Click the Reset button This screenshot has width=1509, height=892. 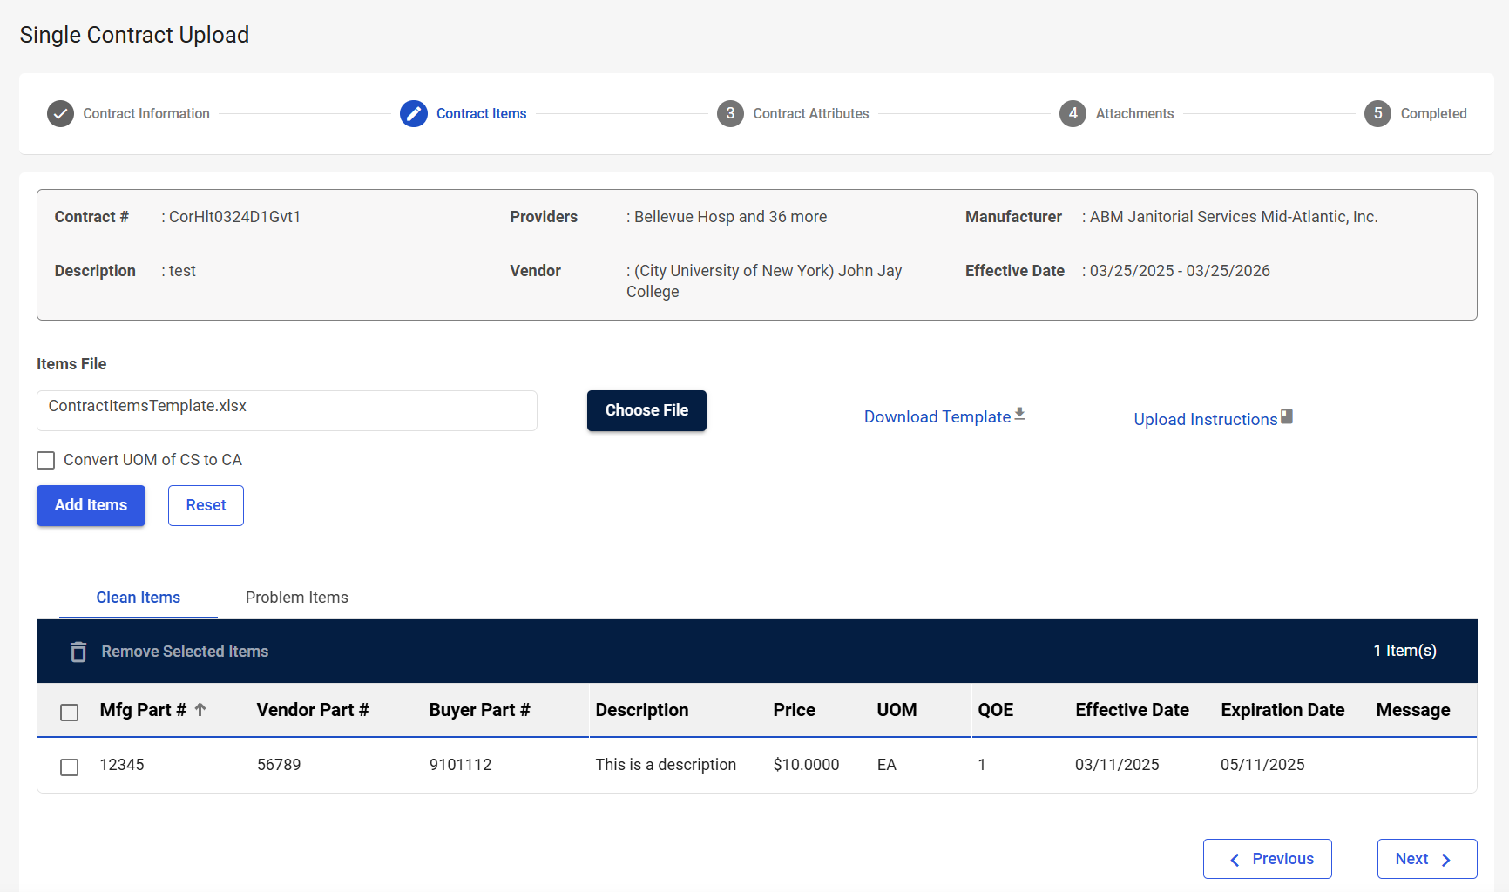coord(206,505)
